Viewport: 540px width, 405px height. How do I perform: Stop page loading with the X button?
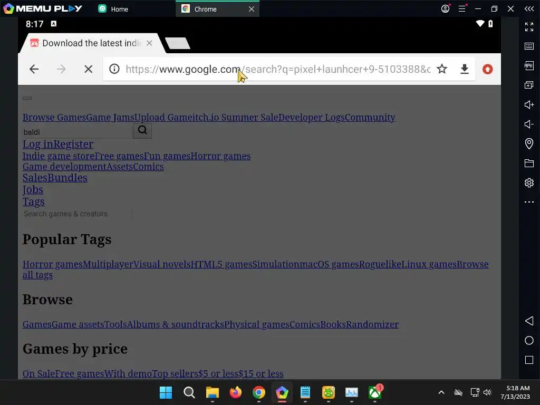pyautogui.click(x=89, y=69)
